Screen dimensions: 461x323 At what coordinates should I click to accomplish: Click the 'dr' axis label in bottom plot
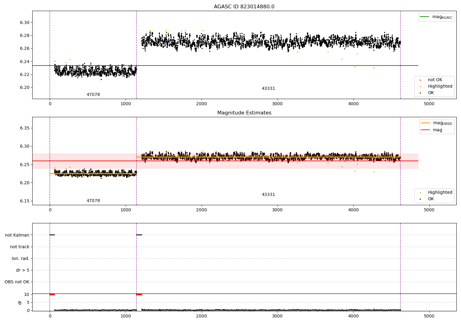click(20, 302)
